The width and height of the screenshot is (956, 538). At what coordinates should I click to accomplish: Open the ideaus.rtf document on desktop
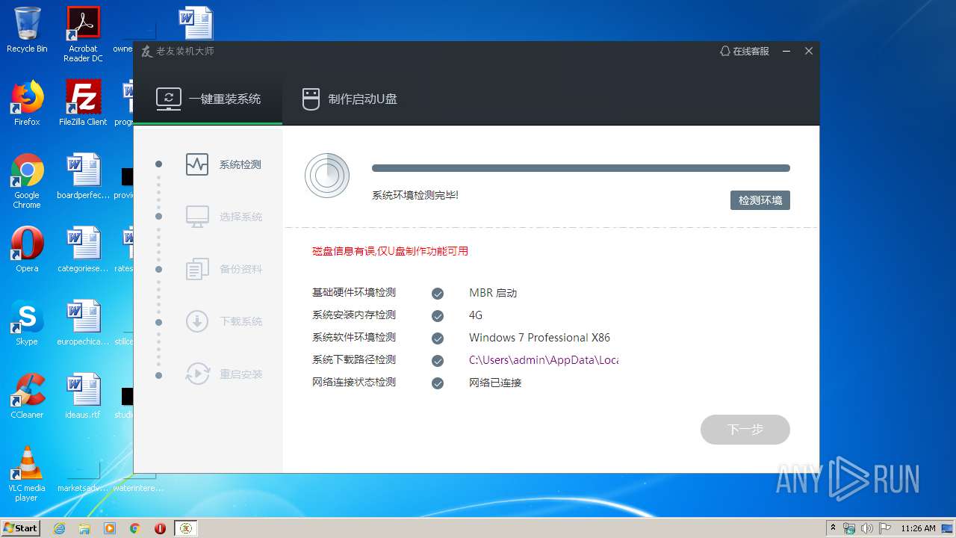point(83,396)
